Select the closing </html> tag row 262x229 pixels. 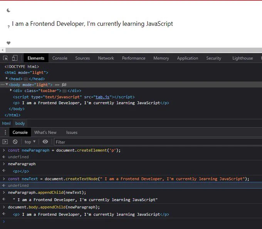[13, 115]
